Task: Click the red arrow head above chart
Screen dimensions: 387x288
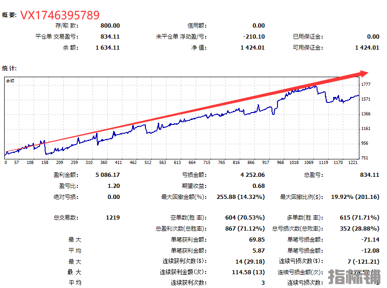Action: pos(363,73)
